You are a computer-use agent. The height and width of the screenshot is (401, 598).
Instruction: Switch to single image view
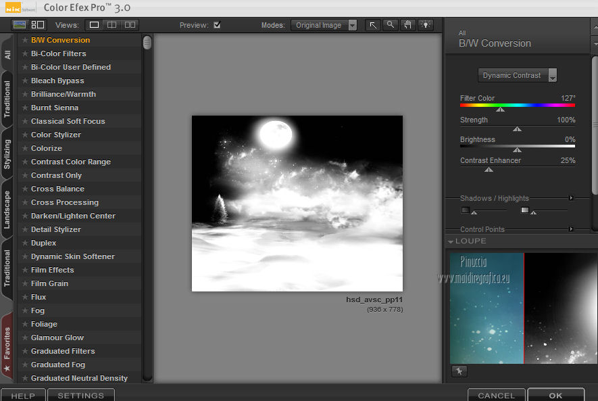(x=94, y=25)
